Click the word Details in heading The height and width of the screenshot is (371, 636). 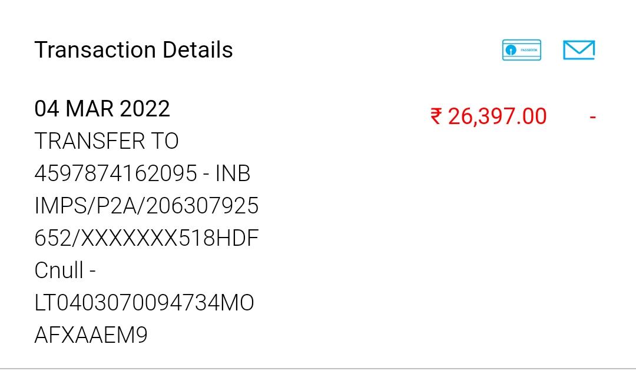198,50
